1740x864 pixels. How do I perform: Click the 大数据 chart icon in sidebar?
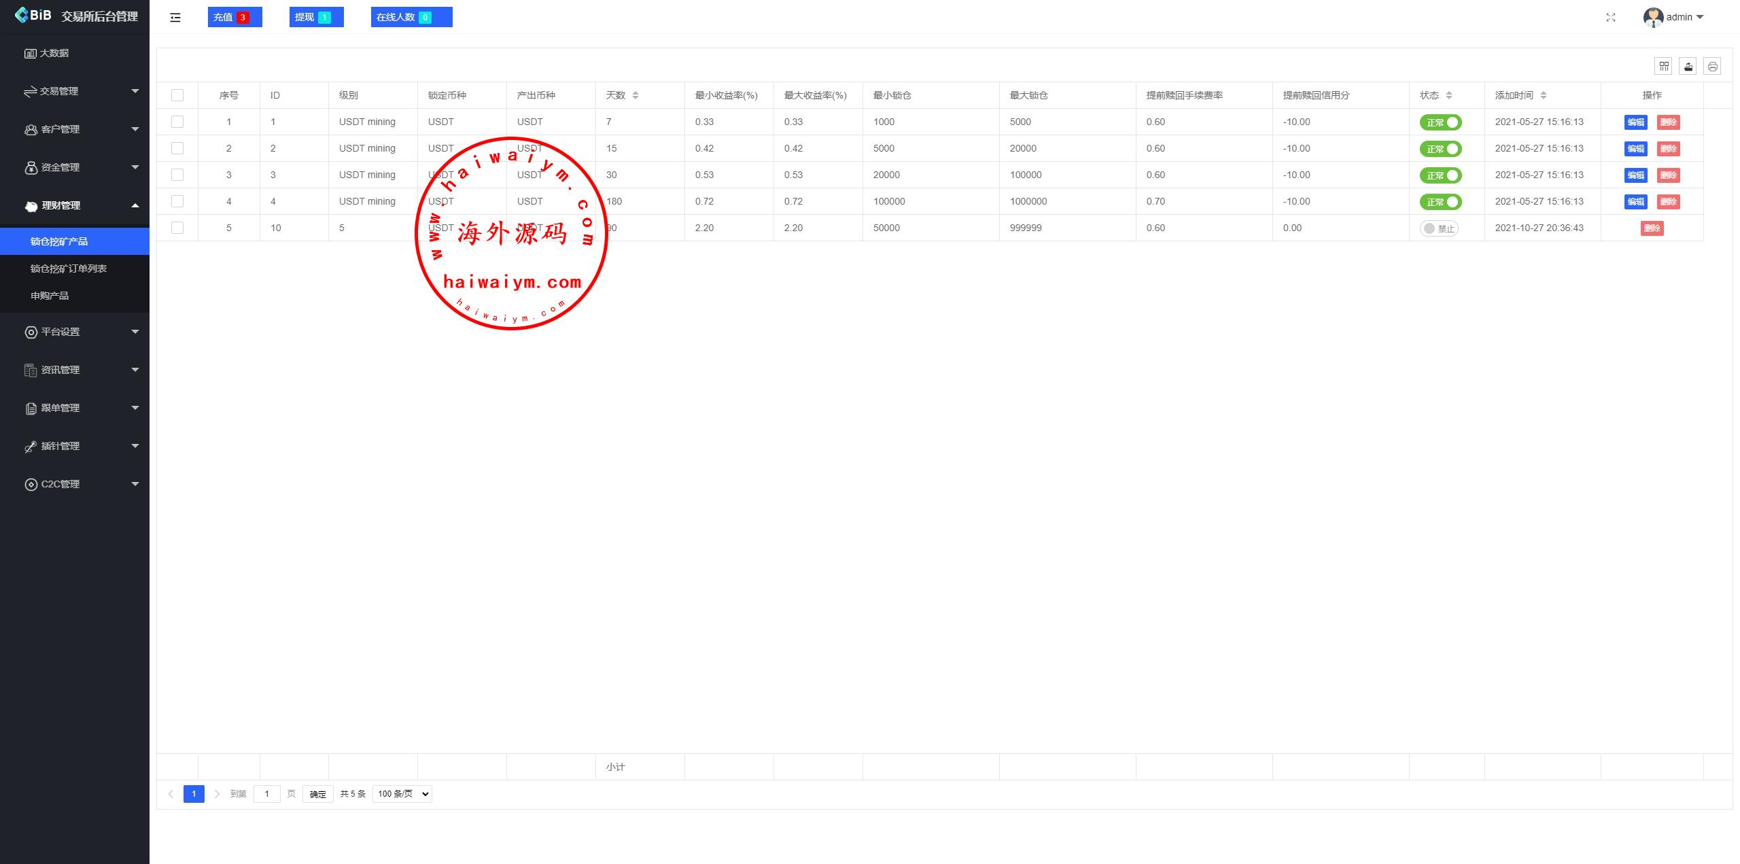(30, 53)
